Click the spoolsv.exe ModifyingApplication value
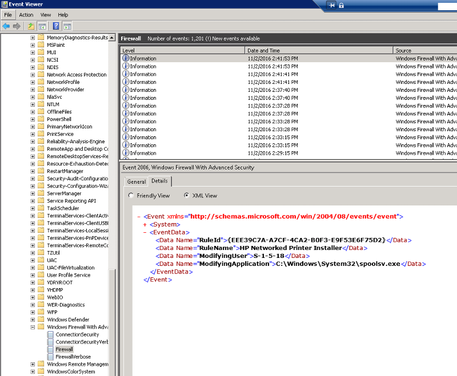Screen dimensions: 457x376 coord(338,264)
